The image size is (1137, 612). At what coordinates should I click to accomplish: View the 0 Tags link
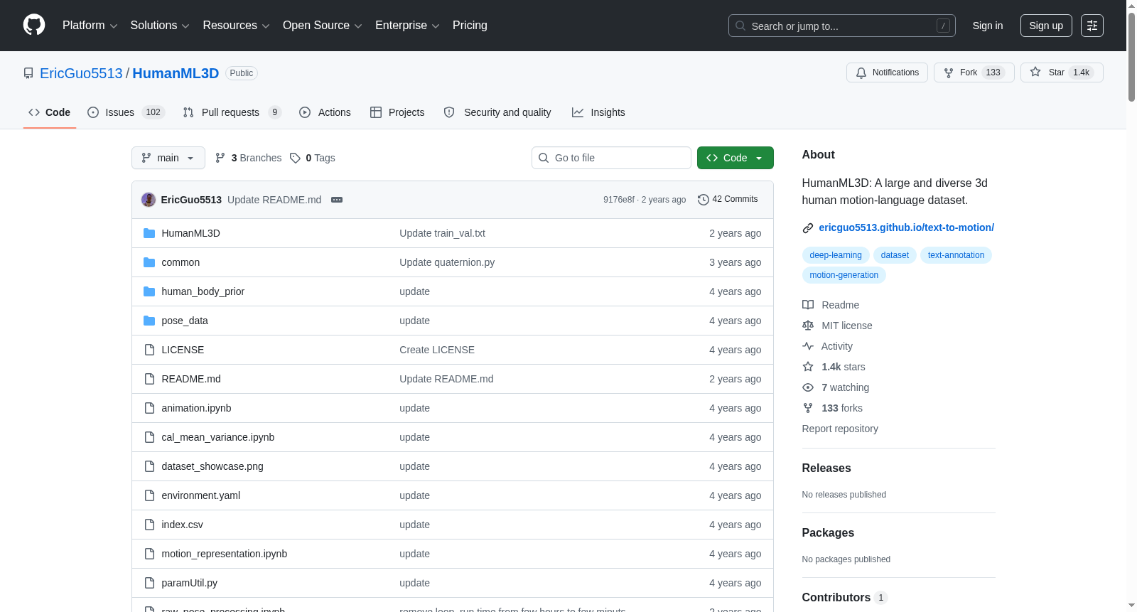tap(313, 158)
